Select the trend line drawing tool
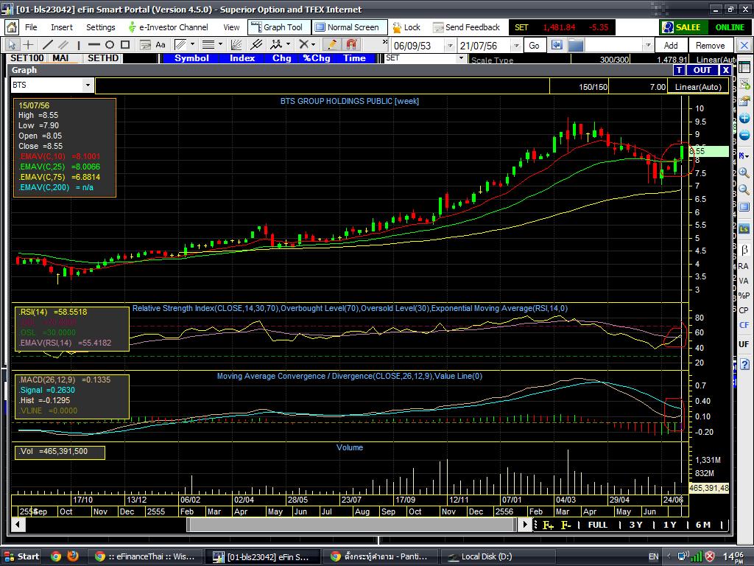The height and width of the screenshot is (566, 754). (x=47, y=45)
